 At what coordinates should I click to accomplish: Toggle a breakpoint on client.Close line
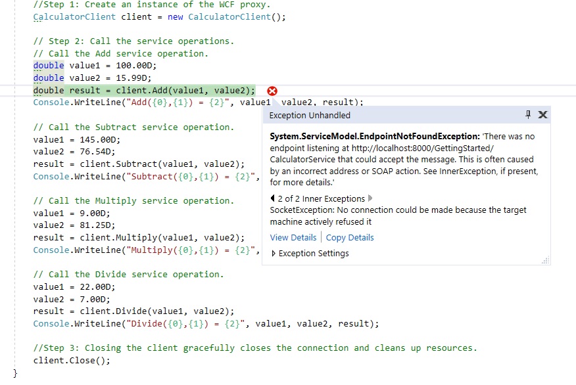(8, 360)
